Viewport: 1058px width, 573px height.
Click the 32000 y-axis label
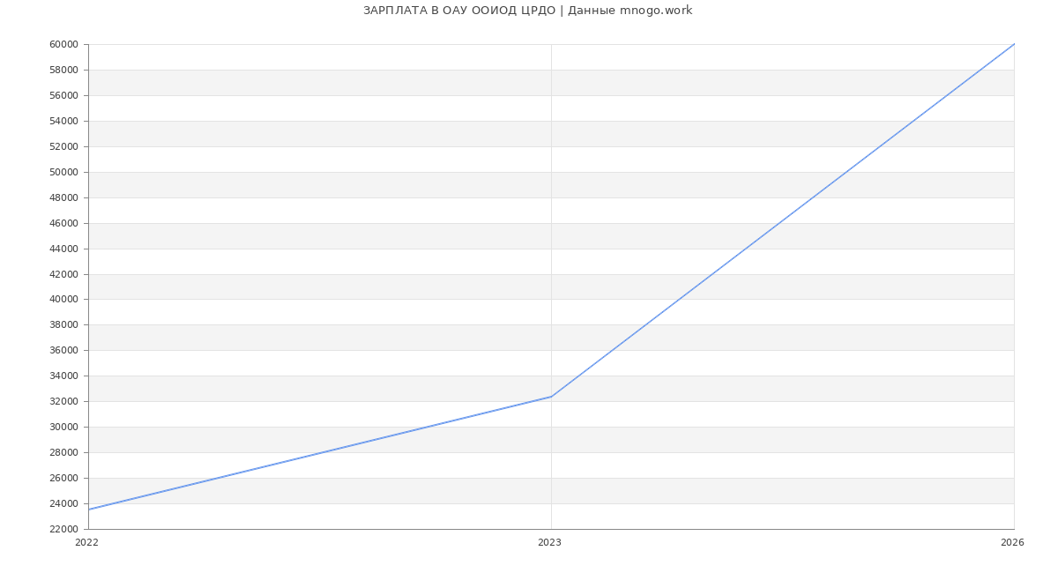(x=64, y=402)
